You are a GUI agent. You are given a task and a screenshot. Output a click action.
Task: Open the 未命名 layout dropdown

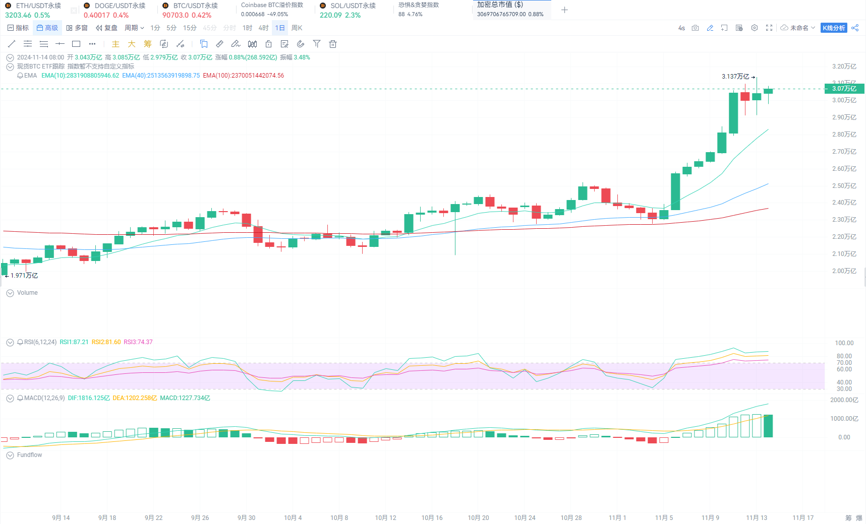tap(798, 28)
